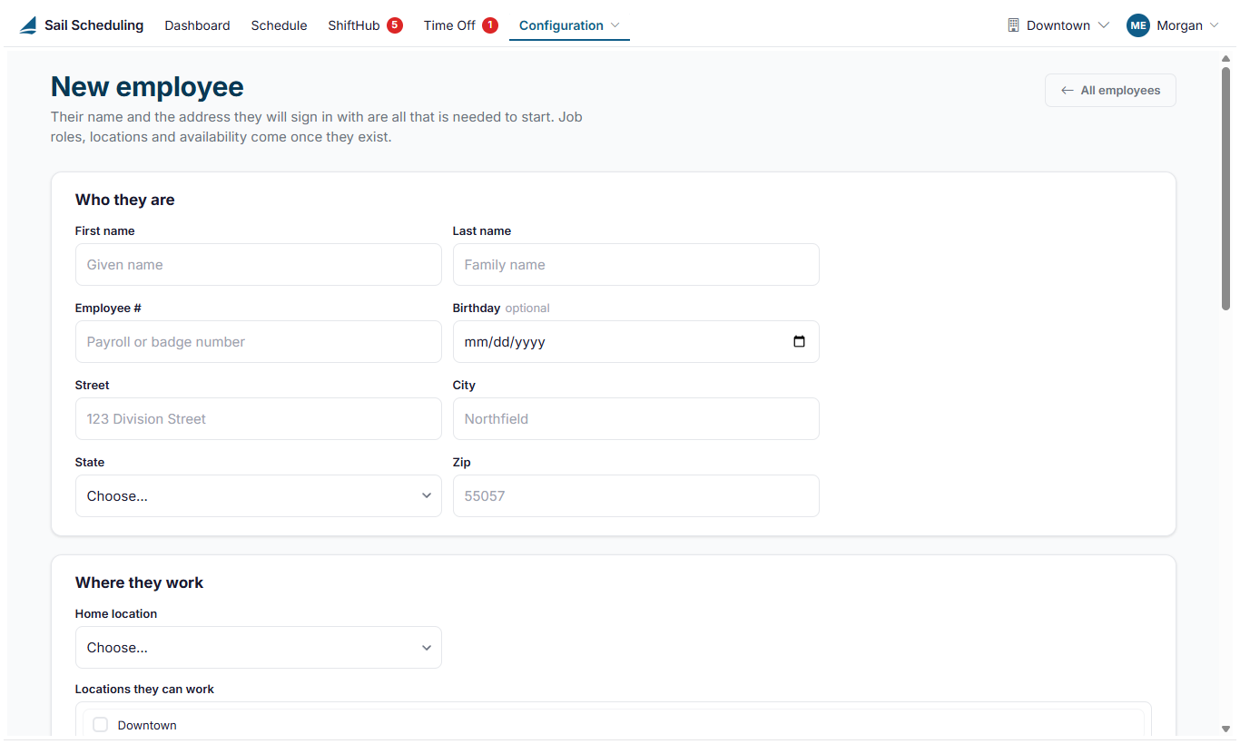The height and width of the screenshot is (744, 1240).
Task: Check the Downtown location checkbox
Action: click(x=100, y=725)
